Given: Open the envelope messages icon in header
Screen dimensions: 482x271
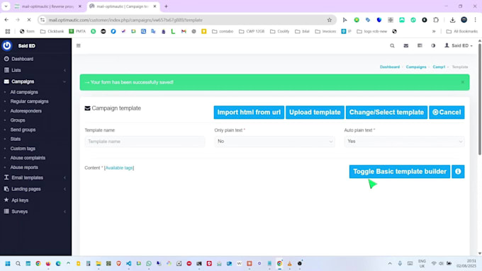Looking at the screenshot, I should click(x=405, y=46).
